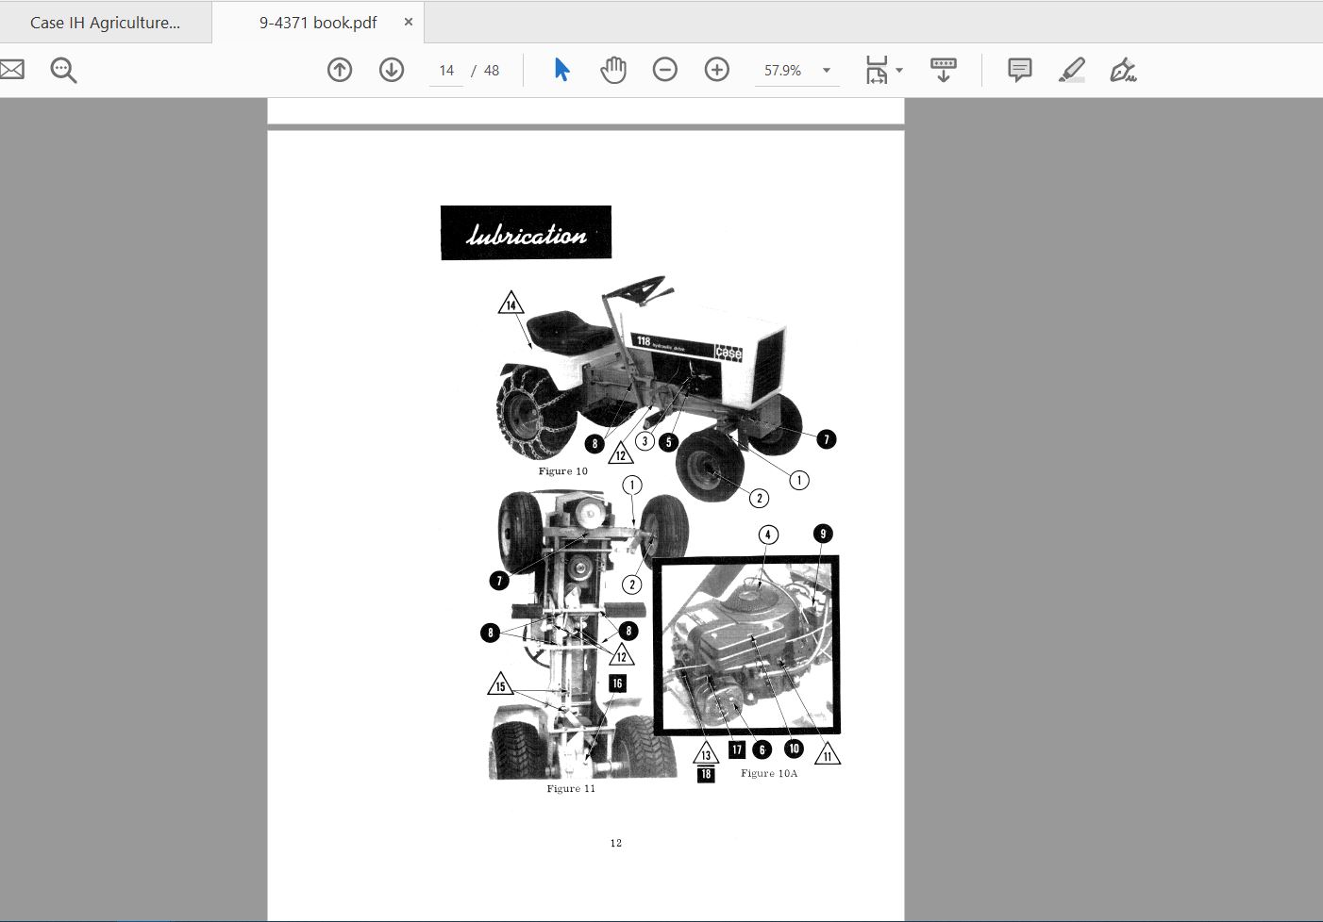The width and height of the screenshot is (1323, 922).
Task: Go to next page using down arrow
Action: [x=392, y=70]
